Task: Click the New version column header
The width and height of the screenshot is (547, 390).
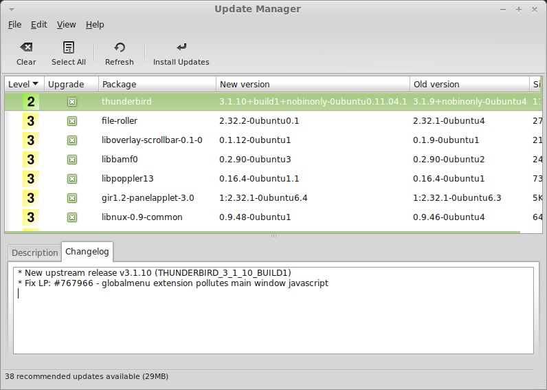Action: (x=313, y=84)
